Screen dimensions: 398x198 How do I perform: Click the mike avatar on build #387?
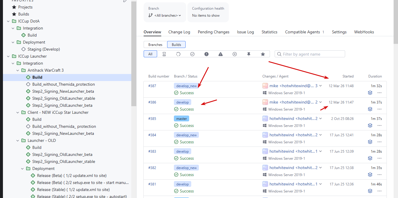tap(265, 86)
